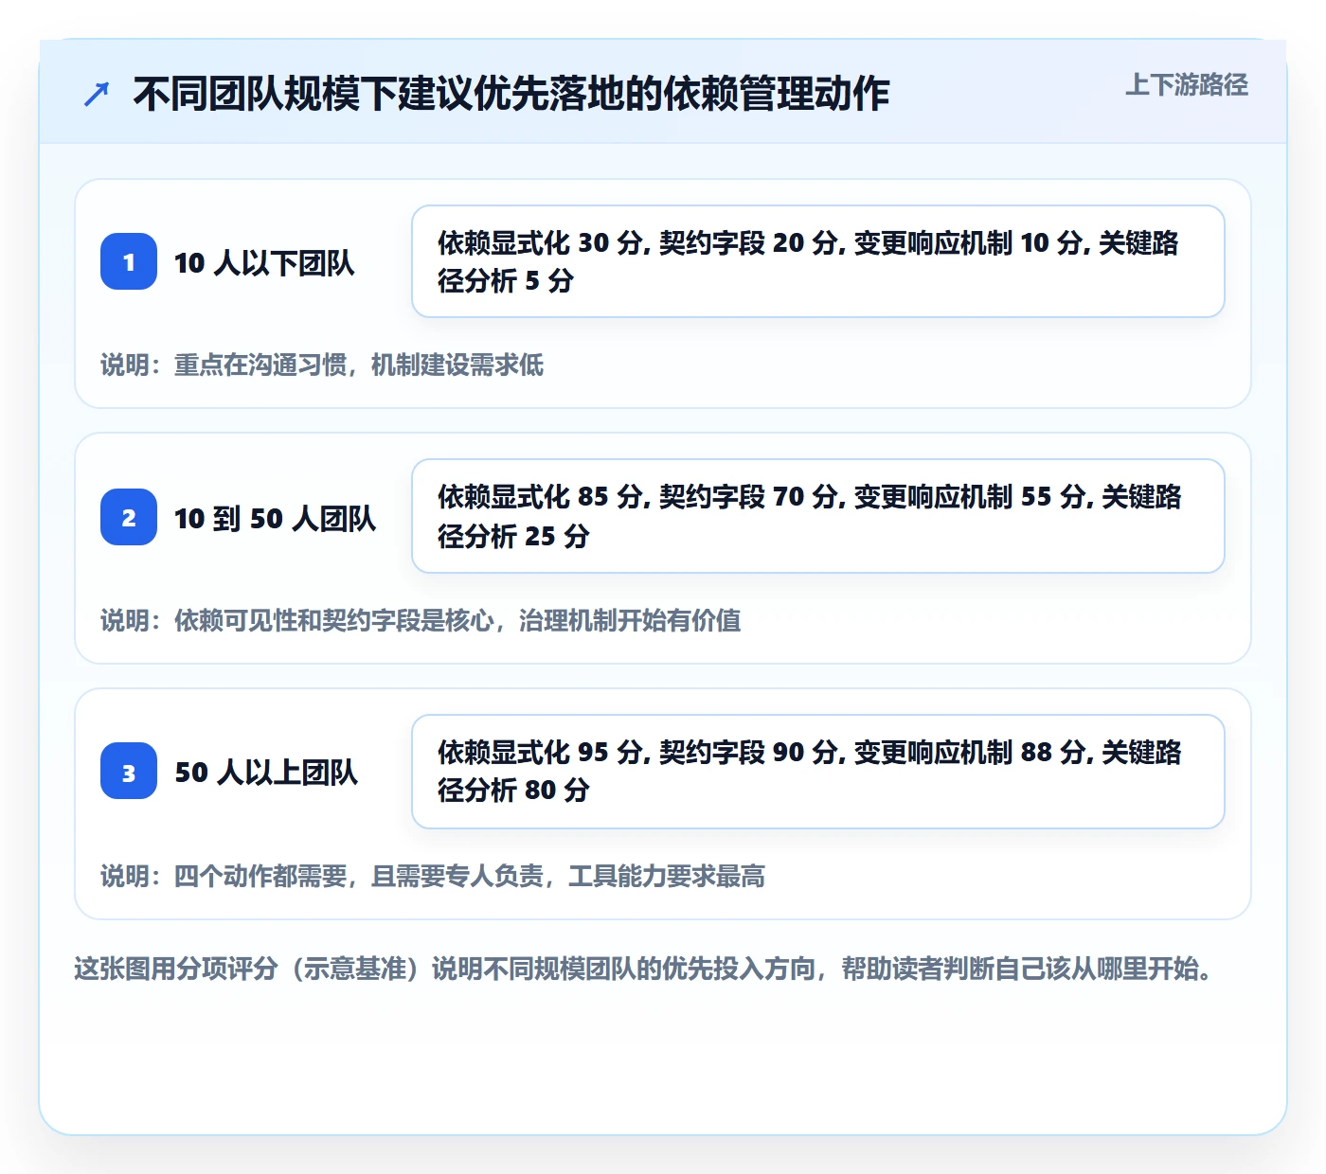Image resolution: width=1326 pixels, height=1174 pixels.
Task: Select the 10 到 50 人团队 heading
Action: [x=276, y=518]
